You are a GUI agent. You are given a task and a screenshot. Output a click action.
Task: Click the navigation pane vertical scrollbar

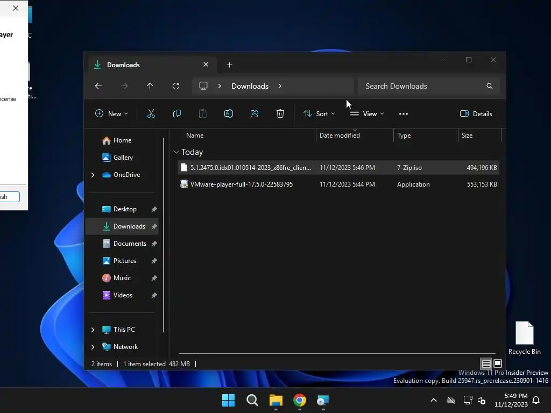[x=164, y=234]
